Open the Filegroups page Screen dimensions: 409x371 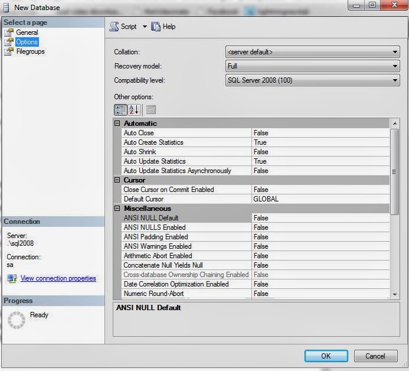[30, 51]
